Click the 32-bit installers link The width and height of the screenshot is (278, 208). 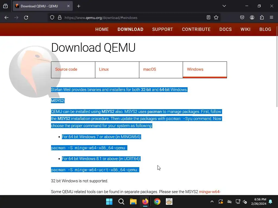tap(146, 90)
